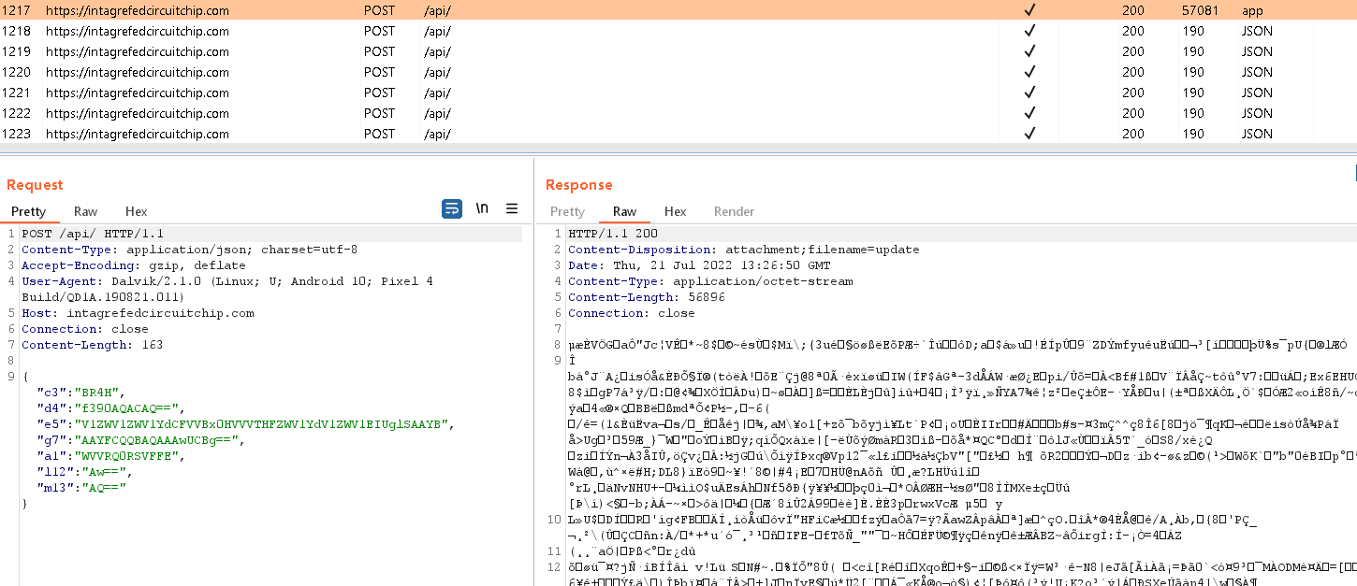Click the Content-Disposition header line in Response
The height and width of the screenshot is (586, 1357).
743,250
